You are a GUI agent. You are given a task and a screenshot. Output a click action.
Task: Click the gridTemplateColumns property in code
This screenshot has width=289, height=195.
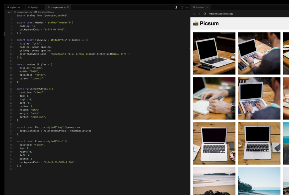tap(33, 54)
